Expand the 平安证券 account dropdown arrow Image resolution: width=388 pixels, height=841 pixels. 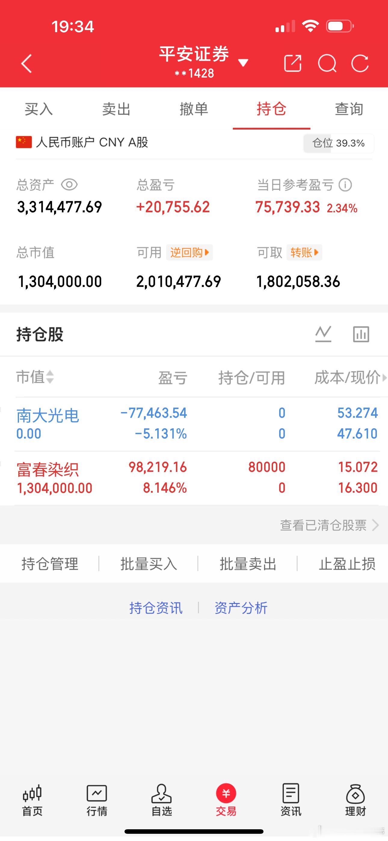(243, 62)
